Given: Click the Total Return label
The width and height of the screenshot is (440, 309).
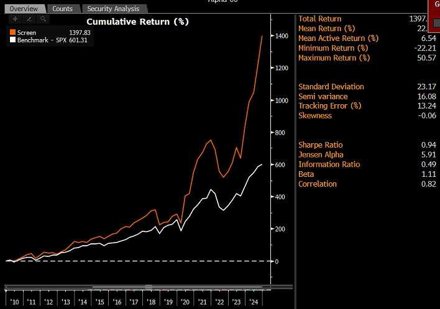Looking at the screenshot, I should [x=319, y=19].
